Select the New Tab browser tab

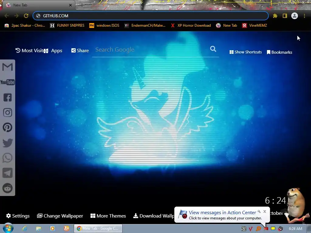[38, 5]
